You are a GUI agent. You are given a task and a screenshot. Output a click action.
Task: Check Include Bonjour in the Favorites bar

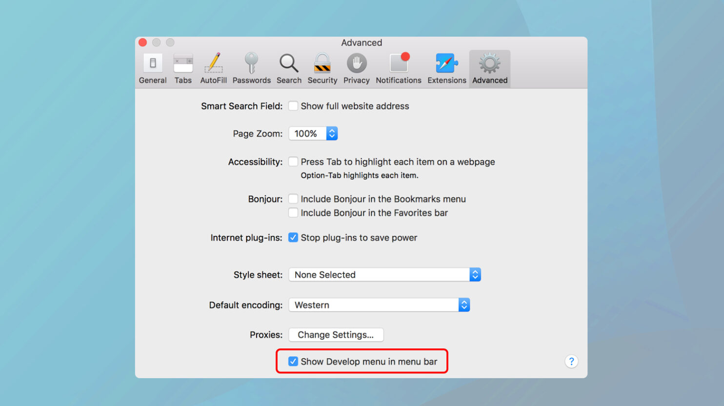click(293, 212)
